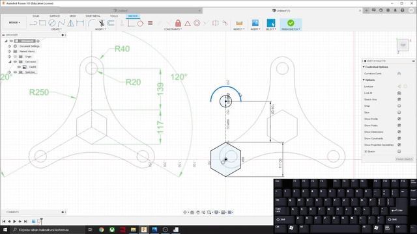Collapse the Canvases tree node
417x234 pixels.
coord(10,62)
